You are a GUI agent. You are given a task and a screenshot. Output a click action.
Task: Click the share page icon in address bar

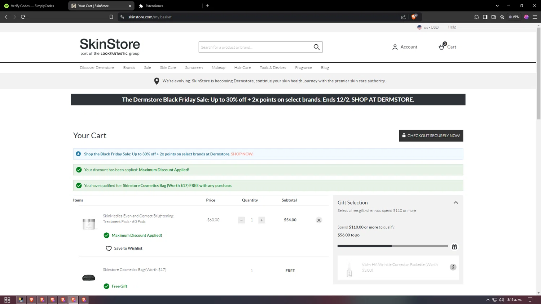tap(403, 17)
